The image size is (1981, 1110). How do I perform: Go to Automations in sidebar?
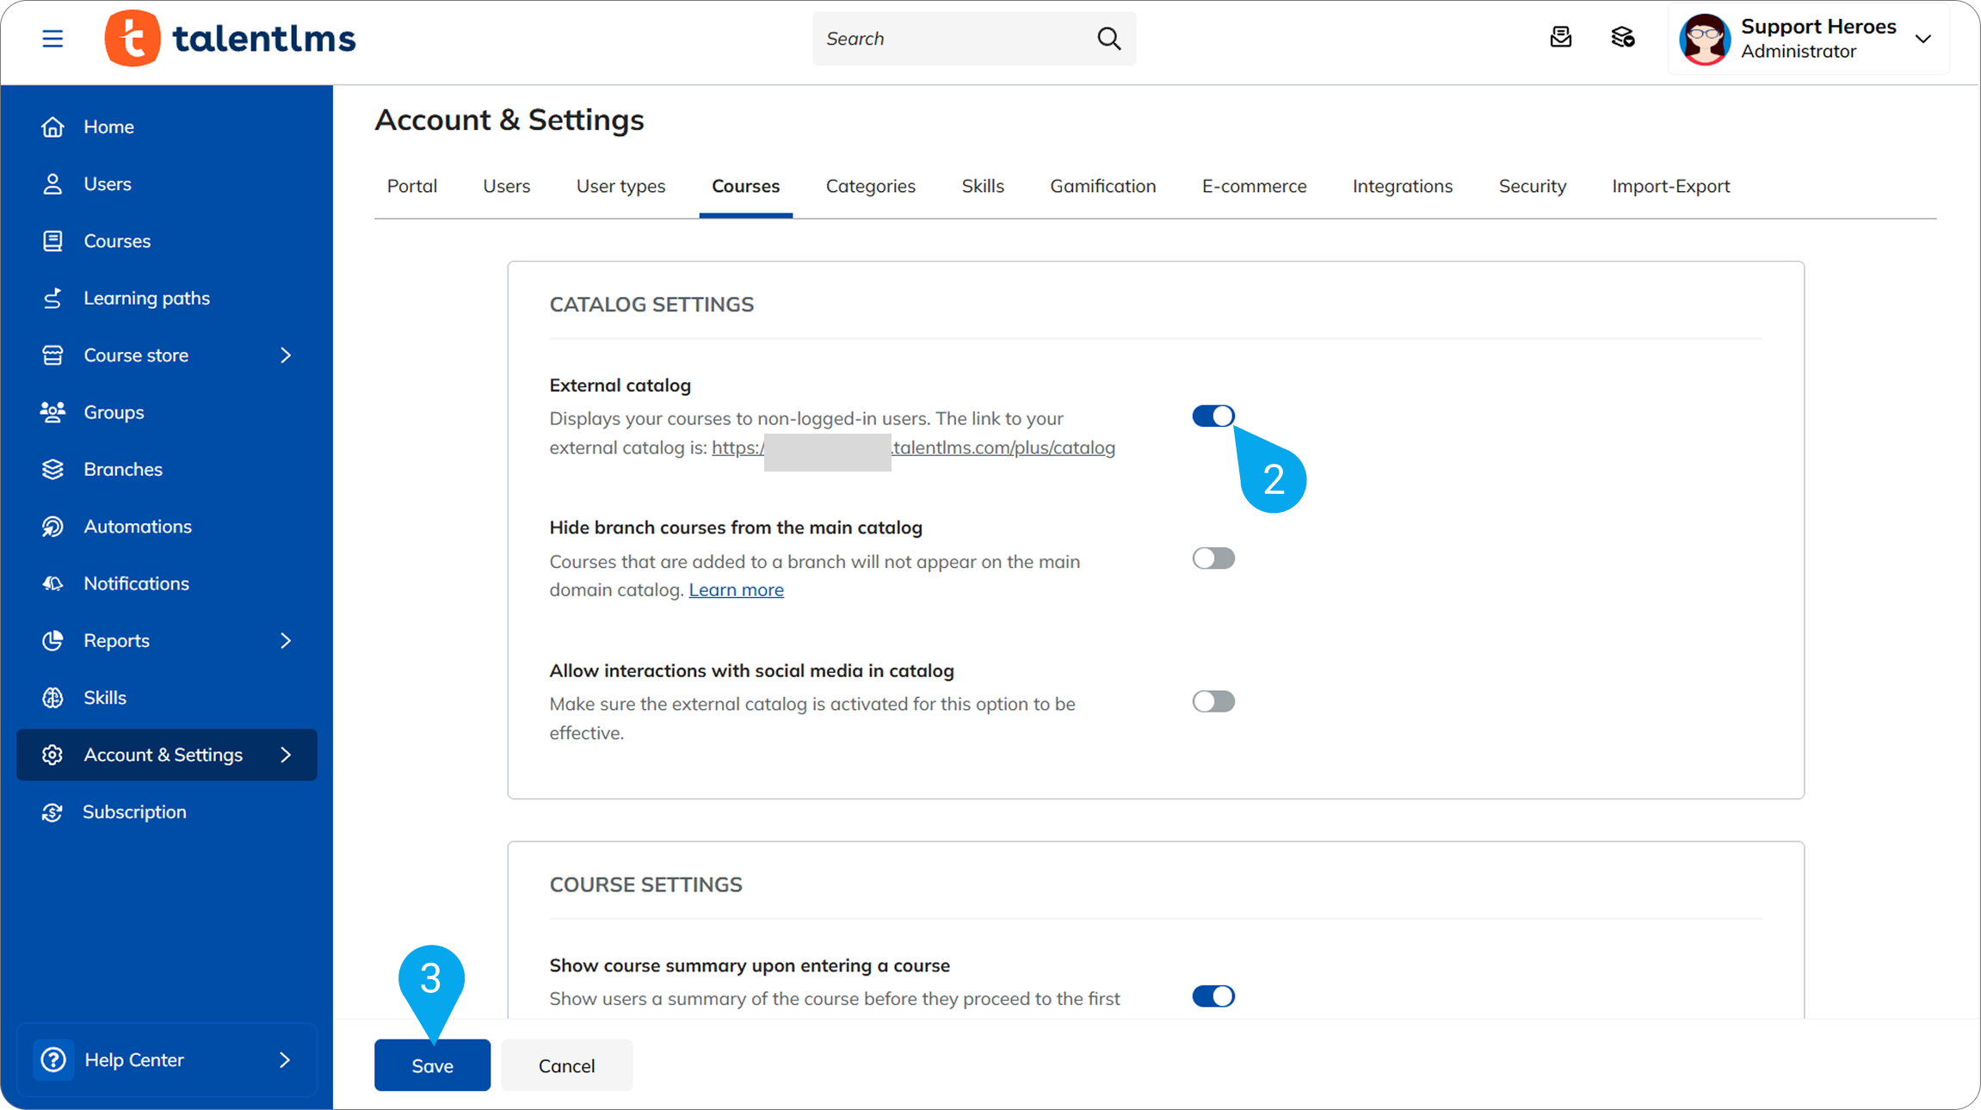pyautogui.click(x=137, y=526)
